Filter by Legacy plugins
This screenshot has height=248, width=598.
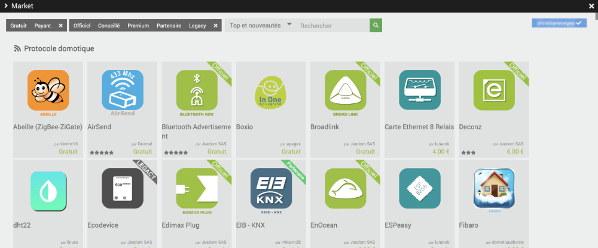tap(197, 26)
